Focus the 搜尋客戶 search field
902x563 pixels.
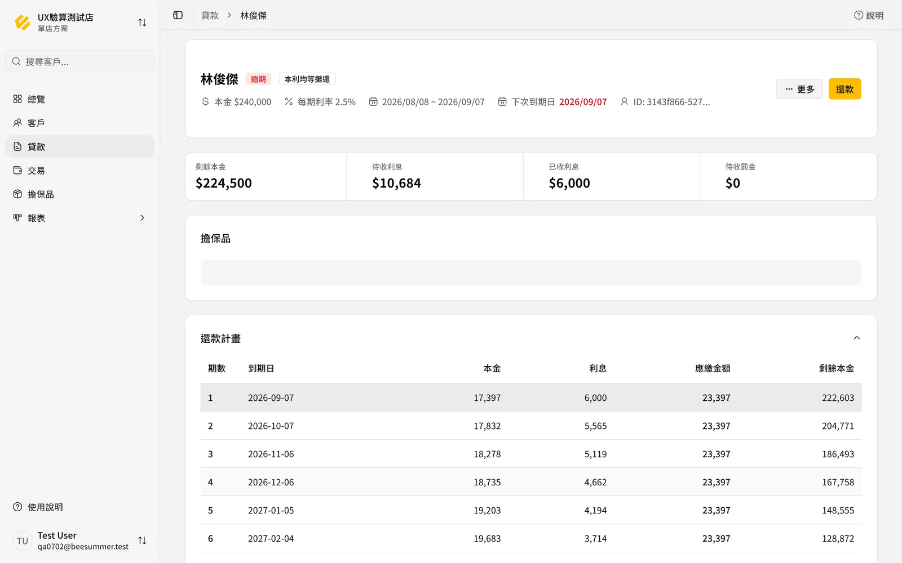[80, 61]
